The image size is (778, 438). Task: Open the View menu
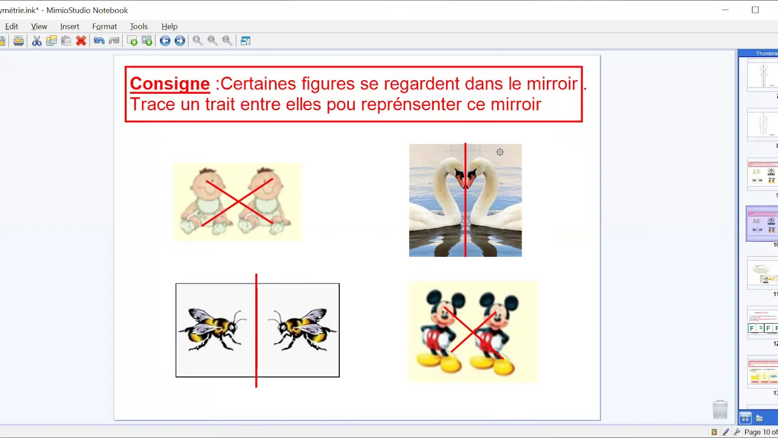point(39,26)
